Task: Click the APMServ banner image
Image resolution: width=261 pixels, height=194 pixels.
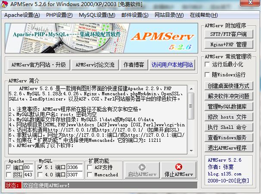Action: click(x=101, y=38)
